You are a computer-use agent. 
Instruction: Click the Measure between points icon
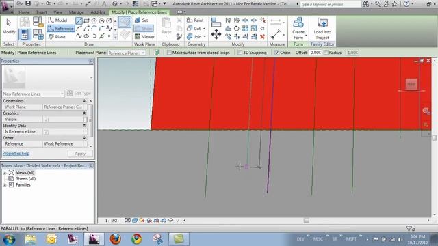[x=276, y=35]
